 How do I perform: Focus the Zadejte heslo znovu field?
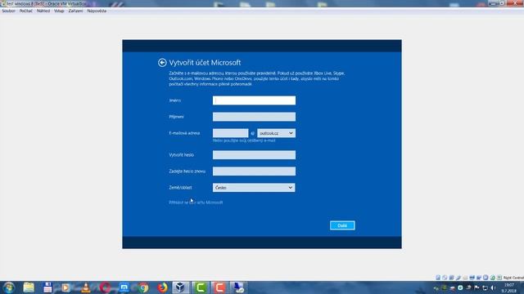[254, 171]
